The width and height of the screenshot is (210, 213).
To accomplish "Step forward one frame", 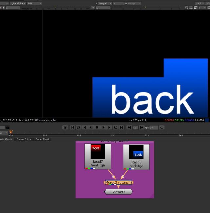I will (103, 127).
